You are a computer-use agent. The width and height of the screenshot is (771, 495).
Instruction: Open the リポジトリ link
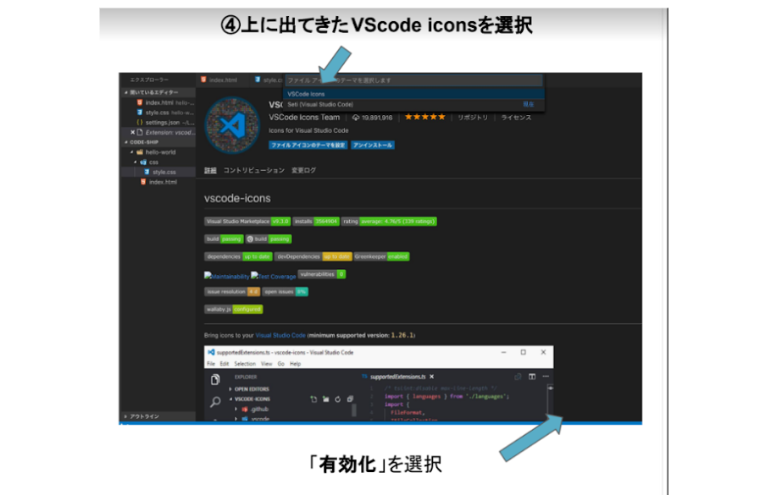click(x=473, y=118)
